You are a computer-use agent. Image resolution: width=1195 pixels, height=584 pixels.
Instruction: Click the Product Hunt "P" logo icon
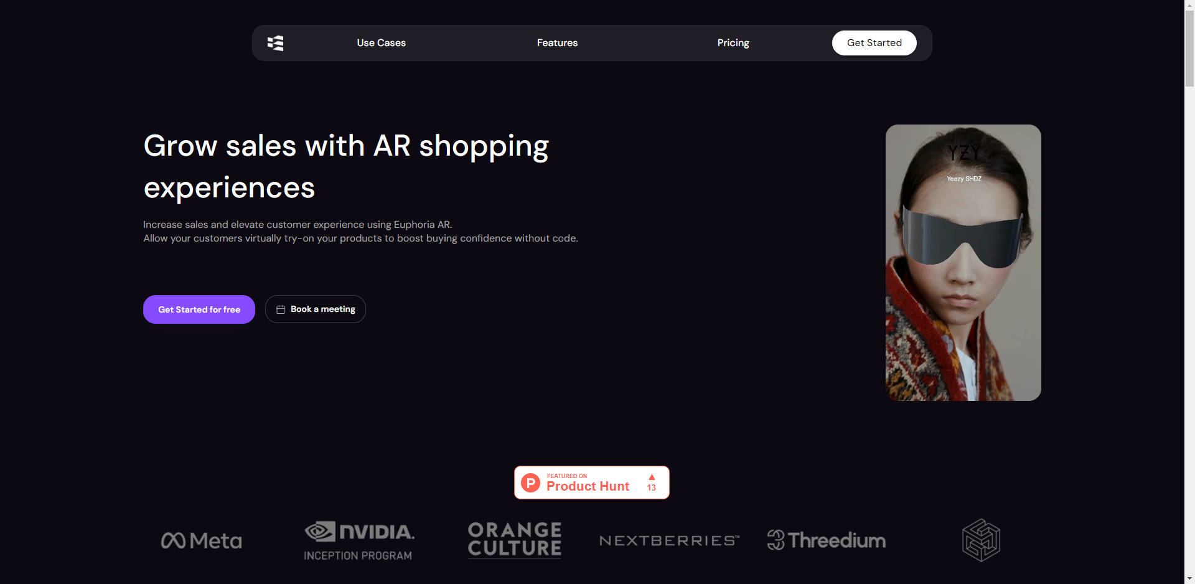point(530,483)
